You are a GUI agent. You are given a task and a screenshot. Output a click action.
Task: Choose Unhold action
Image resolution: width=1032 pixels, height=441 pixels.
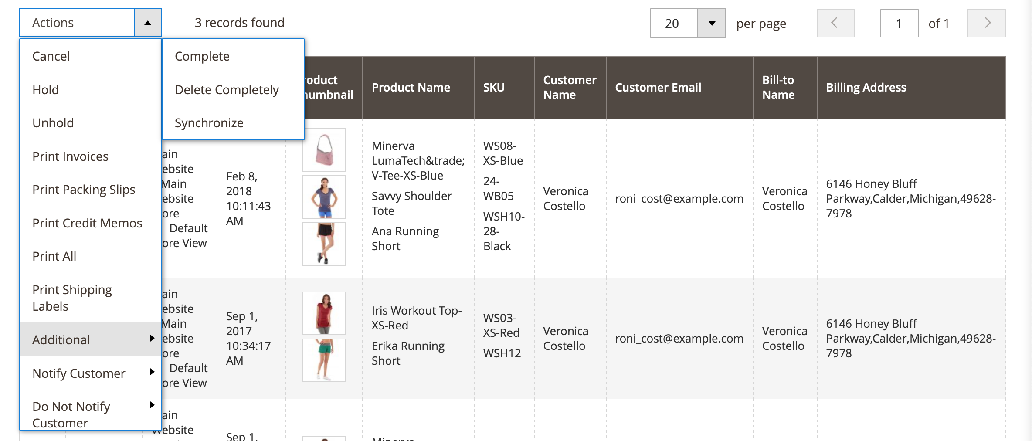point(91,123)
